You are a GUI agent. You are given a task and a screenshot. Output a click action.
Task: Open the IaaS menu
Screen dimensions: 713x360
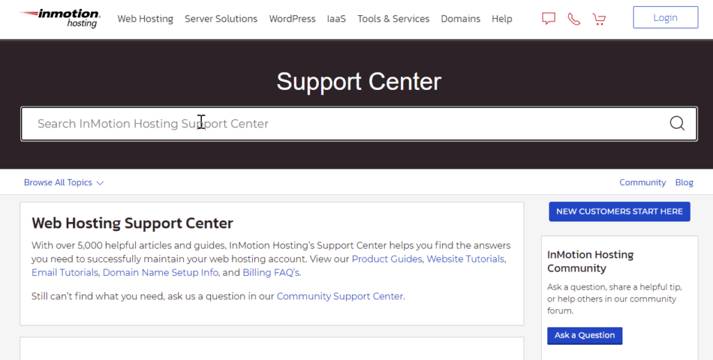(336, 19)
